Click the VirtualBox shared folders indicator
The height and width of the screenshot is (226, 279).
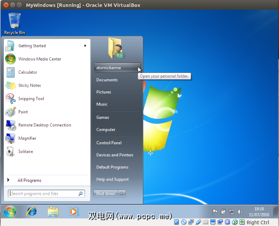click(206, 222)
